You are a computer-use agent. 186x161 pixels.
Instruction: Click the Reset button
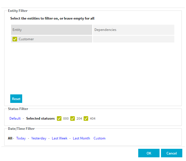(x=16, y=99)
